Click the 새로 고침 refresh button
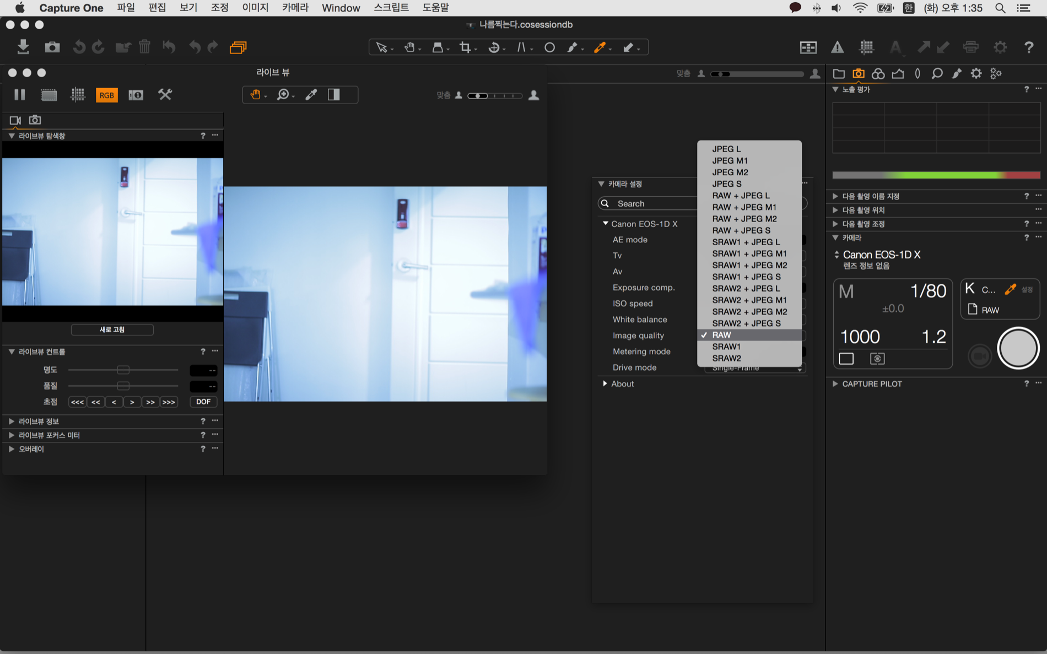1047x654 pixels. click(x=112, y=329)
